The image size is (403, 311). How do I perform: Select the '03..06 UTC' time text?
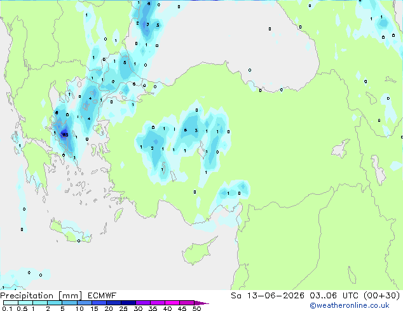pos(334,296)
